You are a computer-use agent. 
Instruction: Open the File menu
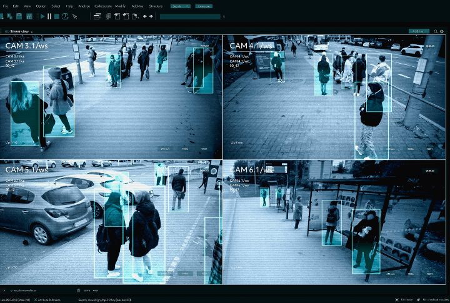(6, 6)
